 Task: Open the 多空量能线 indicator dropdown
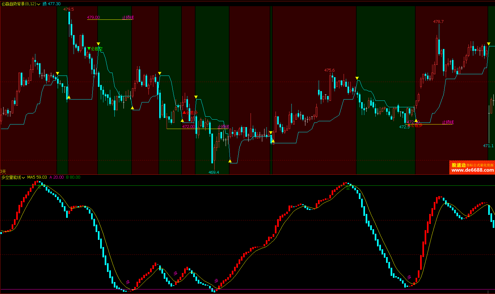point(24,178)
